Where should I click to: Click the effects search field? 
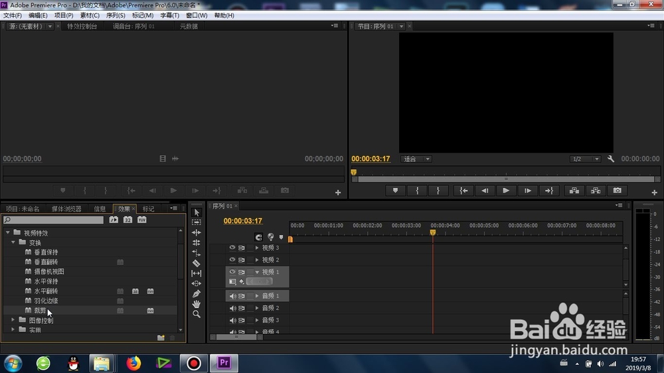point(53,220)
